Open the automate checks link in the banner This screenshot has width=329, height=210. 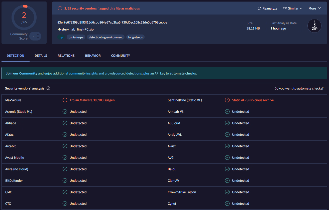[x=183, y=73]
